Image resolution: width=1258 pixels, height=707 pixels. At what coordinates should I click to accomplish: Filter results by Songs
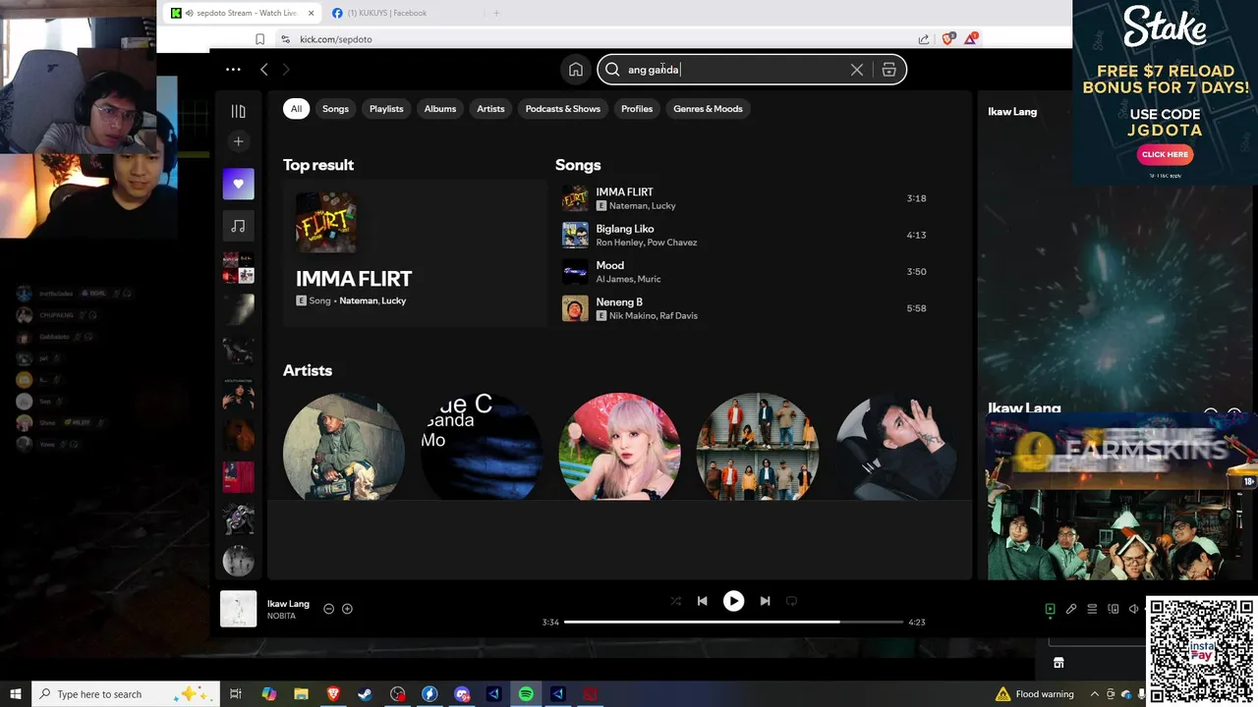(x=335, y=109)
